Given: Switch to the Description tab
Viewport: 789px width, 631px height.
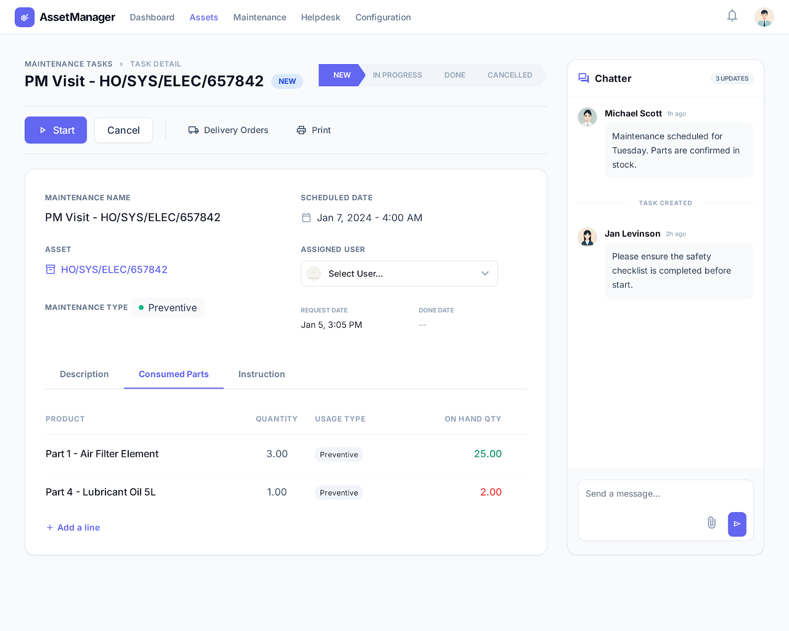Looking at the screenshot, I should tap(84, 374).
